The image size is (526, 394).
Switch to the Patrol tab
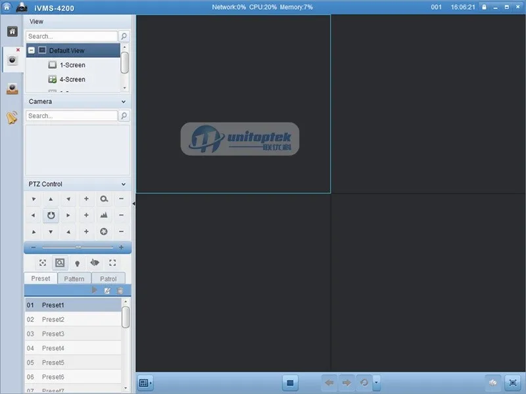[108, 278]
